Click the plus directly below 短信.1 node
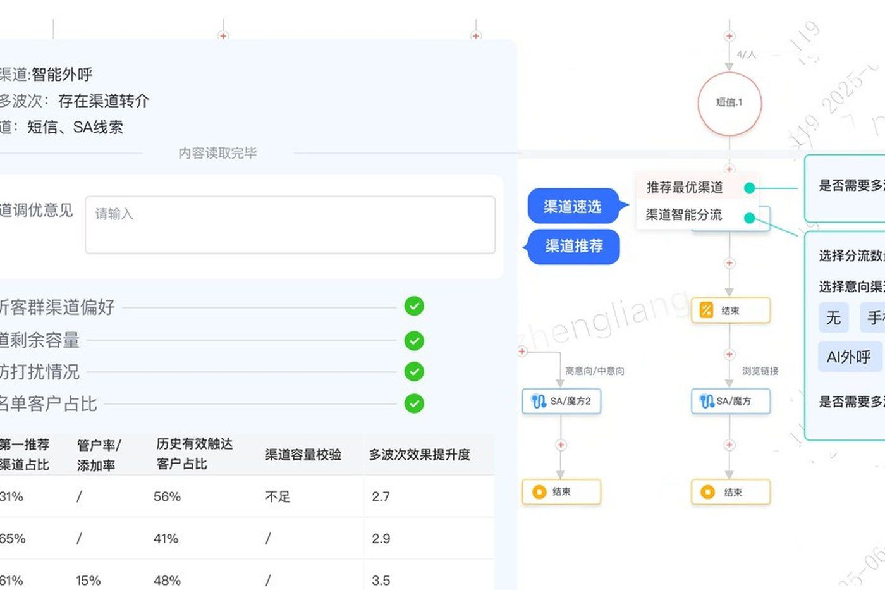The image size is (885, 590). 729,169
